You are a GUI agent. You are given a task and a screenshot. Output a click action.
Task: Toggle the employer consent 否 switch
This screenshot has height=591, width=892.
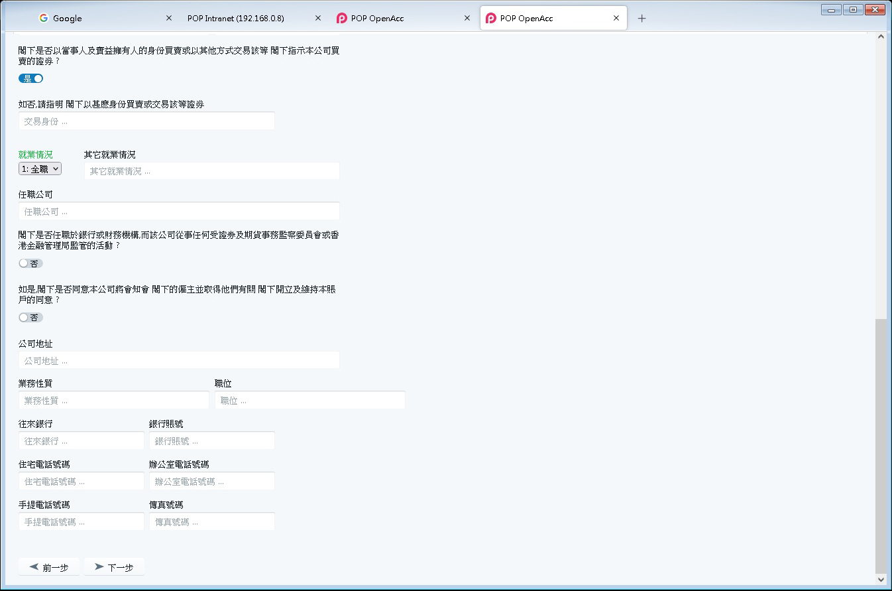31,318
